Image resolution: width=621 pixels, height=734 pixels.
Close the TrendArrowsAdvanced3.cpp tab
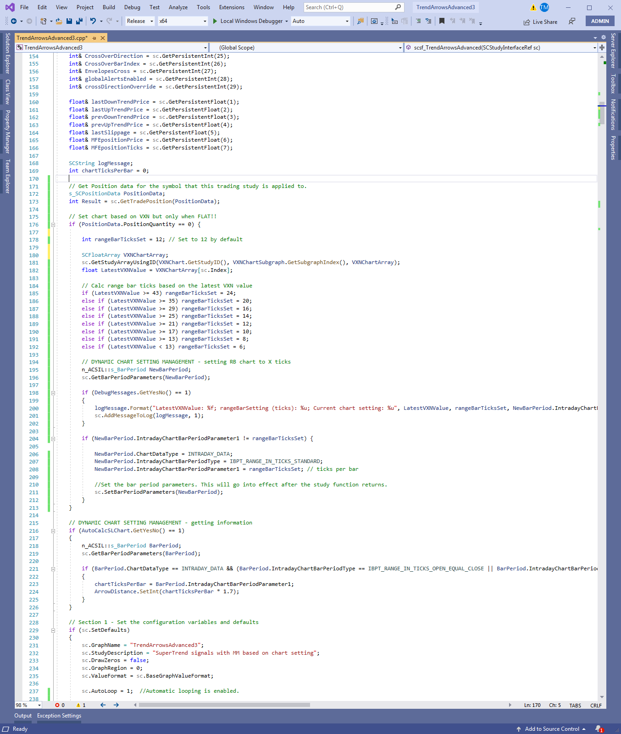pos(103,38)
